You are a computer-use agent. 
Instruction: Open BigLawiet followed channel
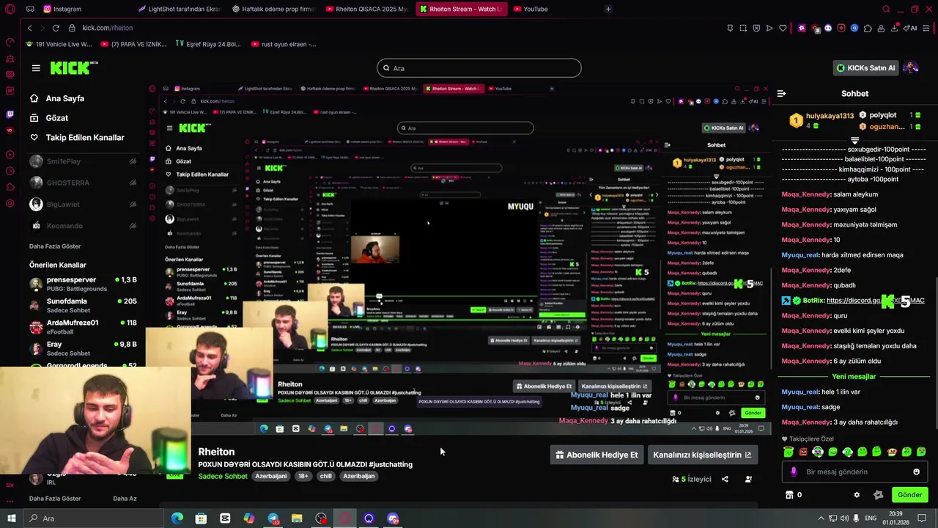click(x=82, y=205)
